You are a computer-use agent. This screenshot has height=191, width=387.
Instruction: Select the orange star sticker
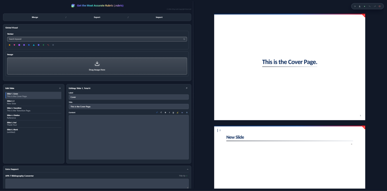pos(10,45)
